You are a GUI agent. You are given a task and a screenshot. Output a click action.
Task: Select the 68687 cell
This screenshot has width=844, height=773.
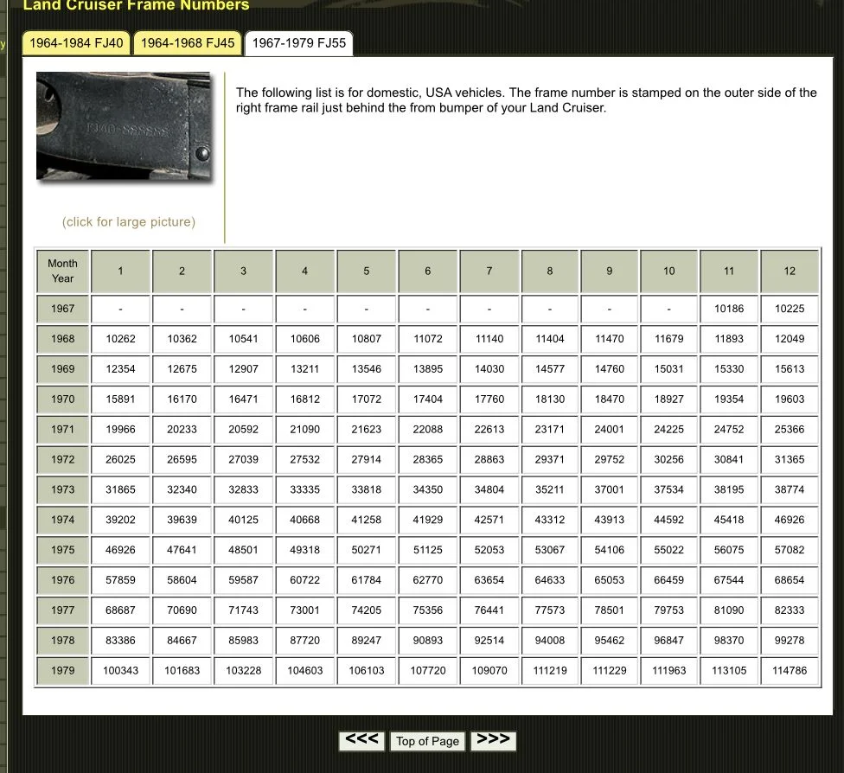coord(120,610)
